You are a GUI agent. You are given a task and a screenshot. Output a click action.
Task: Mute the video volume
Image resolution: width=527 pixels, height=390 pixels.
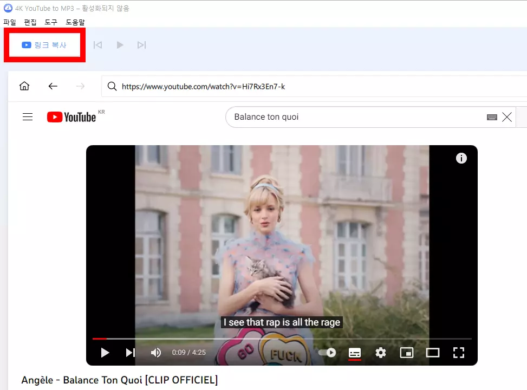[155, 353]
